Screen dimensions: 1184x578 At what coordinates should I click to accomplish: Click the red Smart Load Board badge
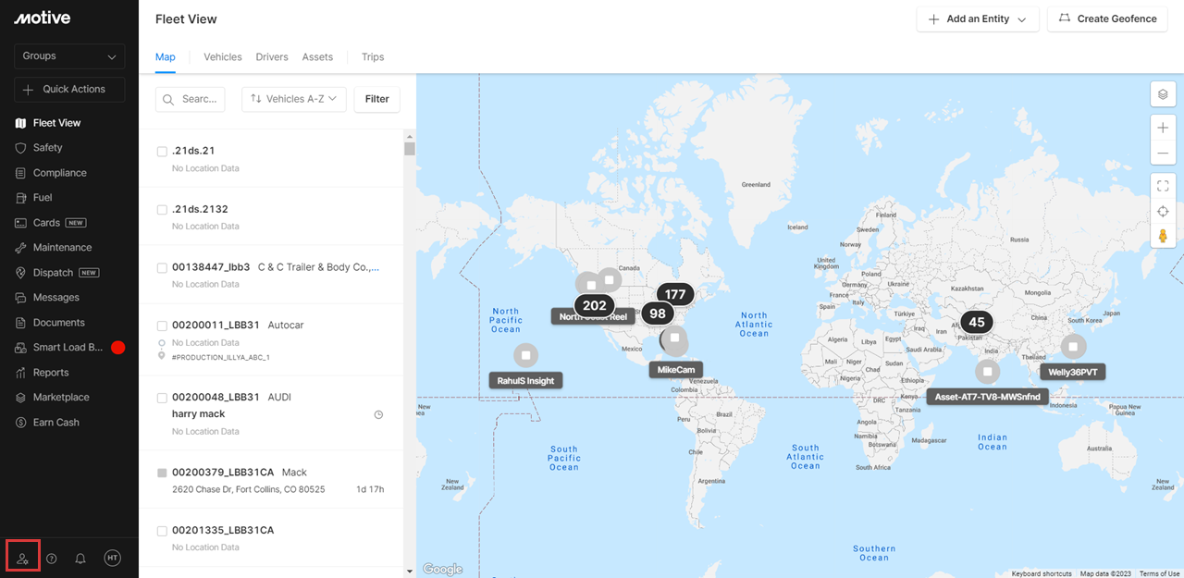118,348
